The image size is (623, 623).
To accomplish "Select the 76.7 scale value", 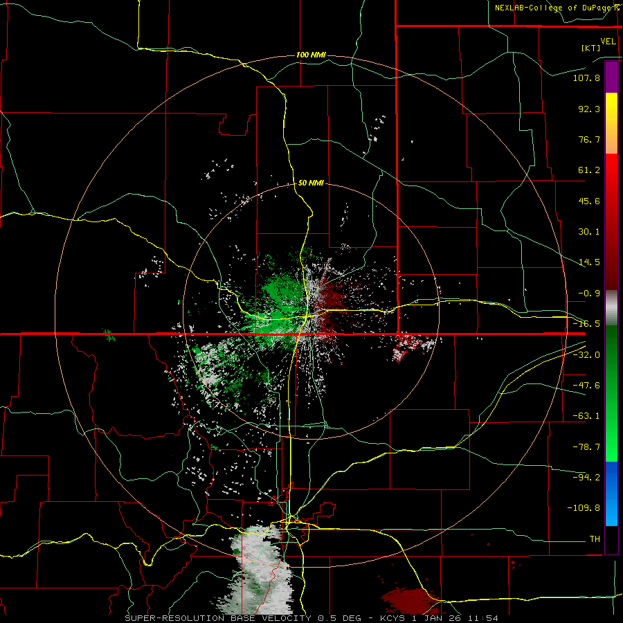I will [589, 139].
